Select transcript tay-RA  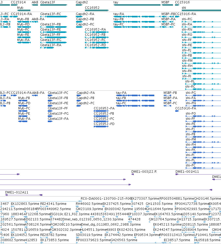[x=119, y=14]
